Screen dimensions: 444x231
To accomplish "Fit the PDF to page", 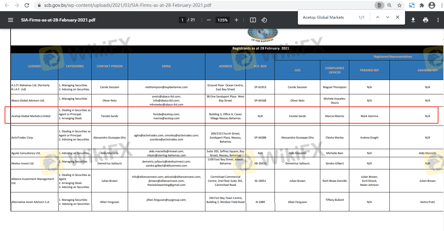I will click(x=253, y=20).
